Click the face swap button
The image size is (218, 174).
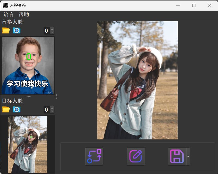pos(94,156)
